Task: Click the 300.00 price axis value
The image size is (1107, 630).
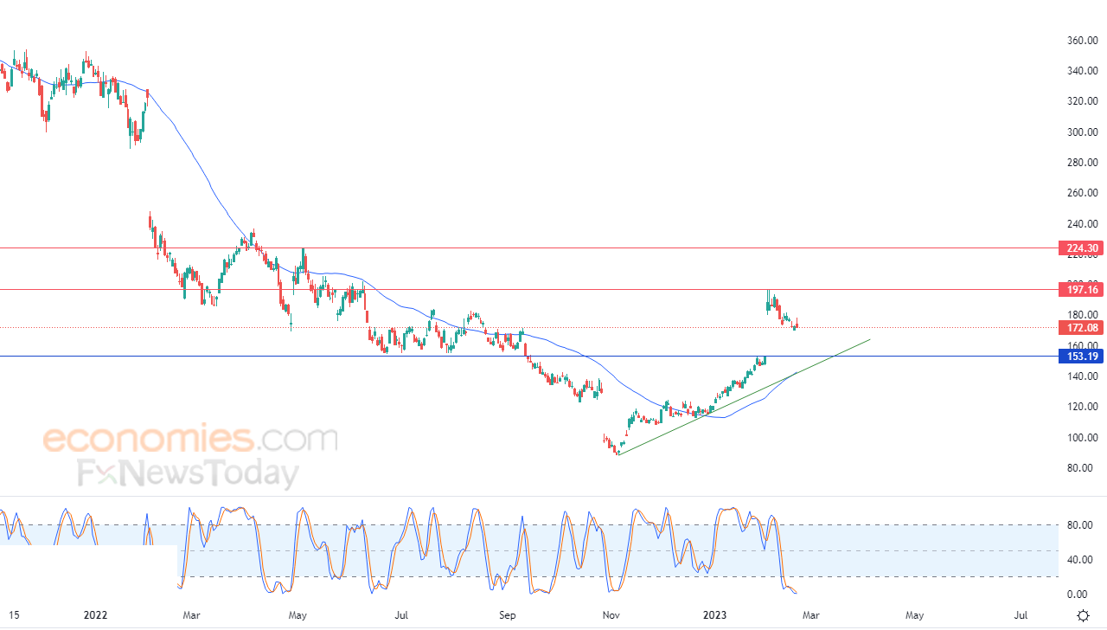Action: [1083, 132]
